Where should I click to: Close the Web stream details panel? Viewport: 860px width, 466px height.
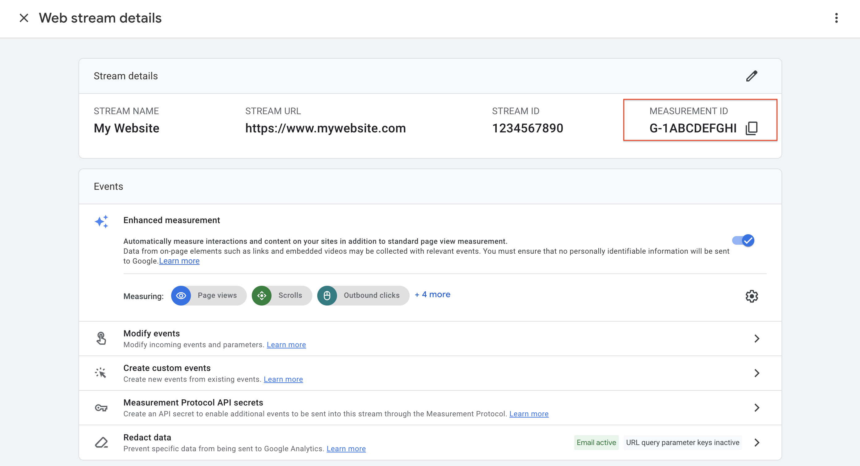point(24,18)
